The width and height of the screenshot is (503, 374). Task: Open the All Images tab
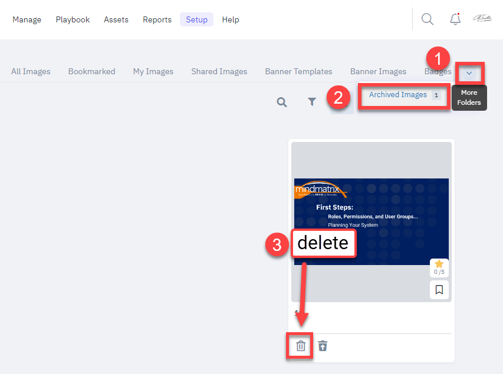(x=31, y=71)
